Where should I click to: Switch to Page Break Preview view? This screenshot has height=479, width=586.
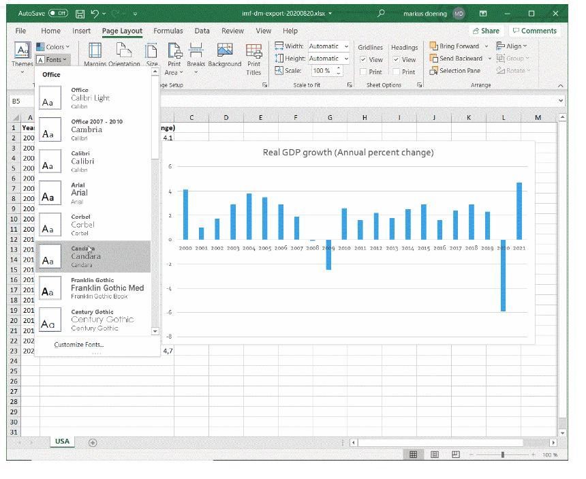(456, 454)
